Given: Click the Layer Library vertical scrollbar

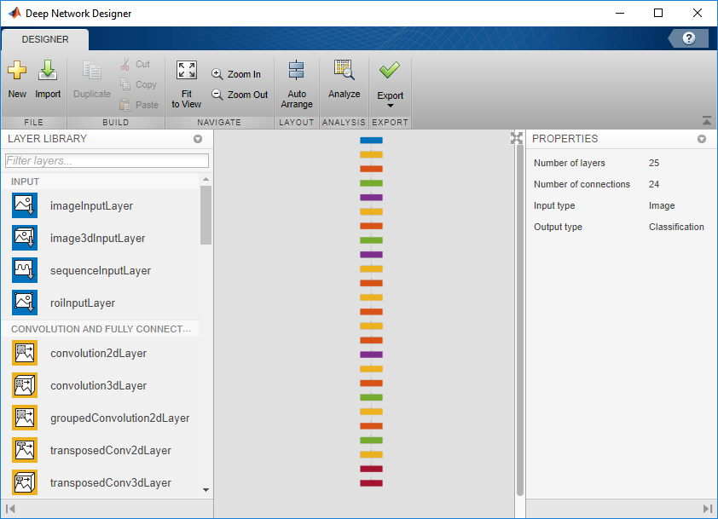Looking at the screenshot, I should [206, 215].
